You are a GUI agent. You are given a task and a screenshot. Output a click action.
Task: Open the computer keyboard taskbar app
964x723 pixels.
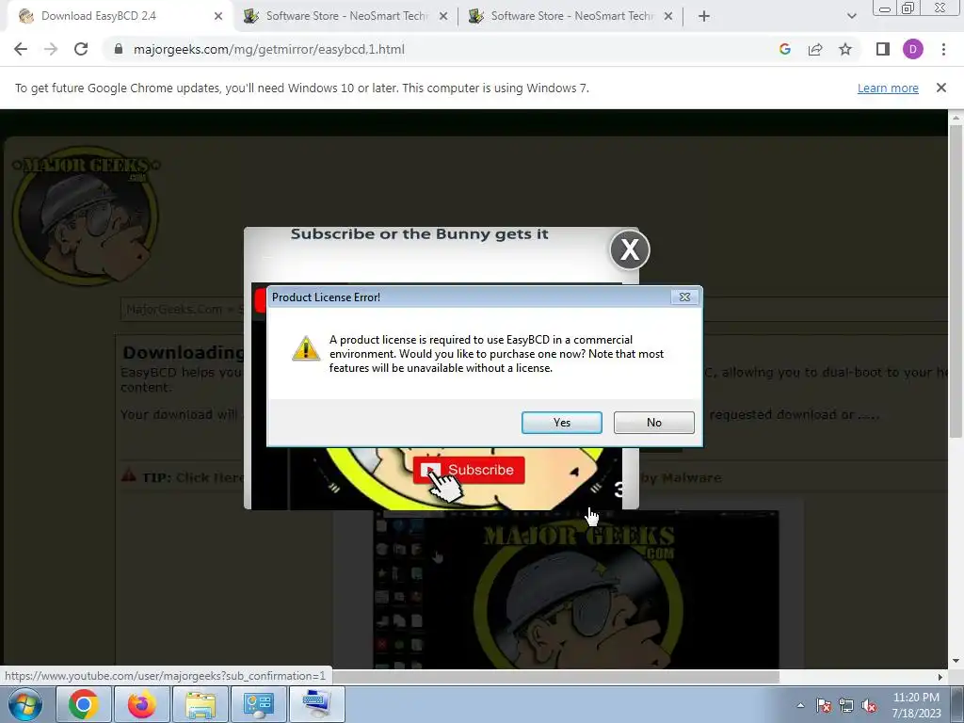click(x=316, y=704)
